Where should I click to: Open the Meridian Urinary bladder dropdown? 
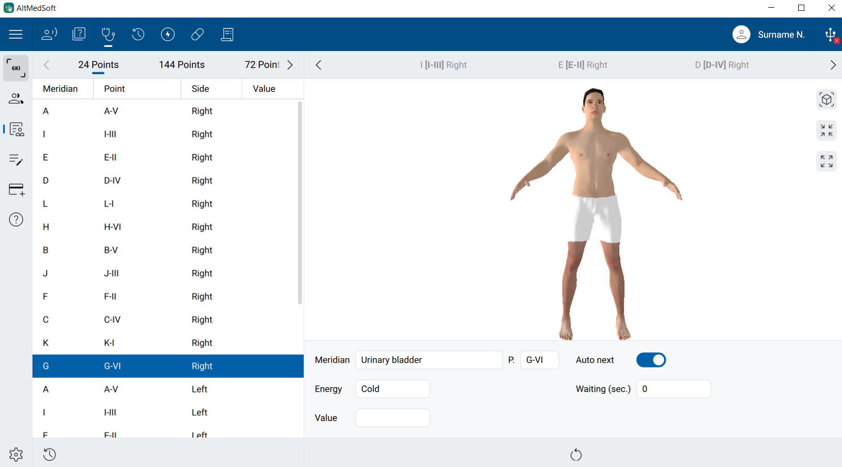tap(428, 360)
